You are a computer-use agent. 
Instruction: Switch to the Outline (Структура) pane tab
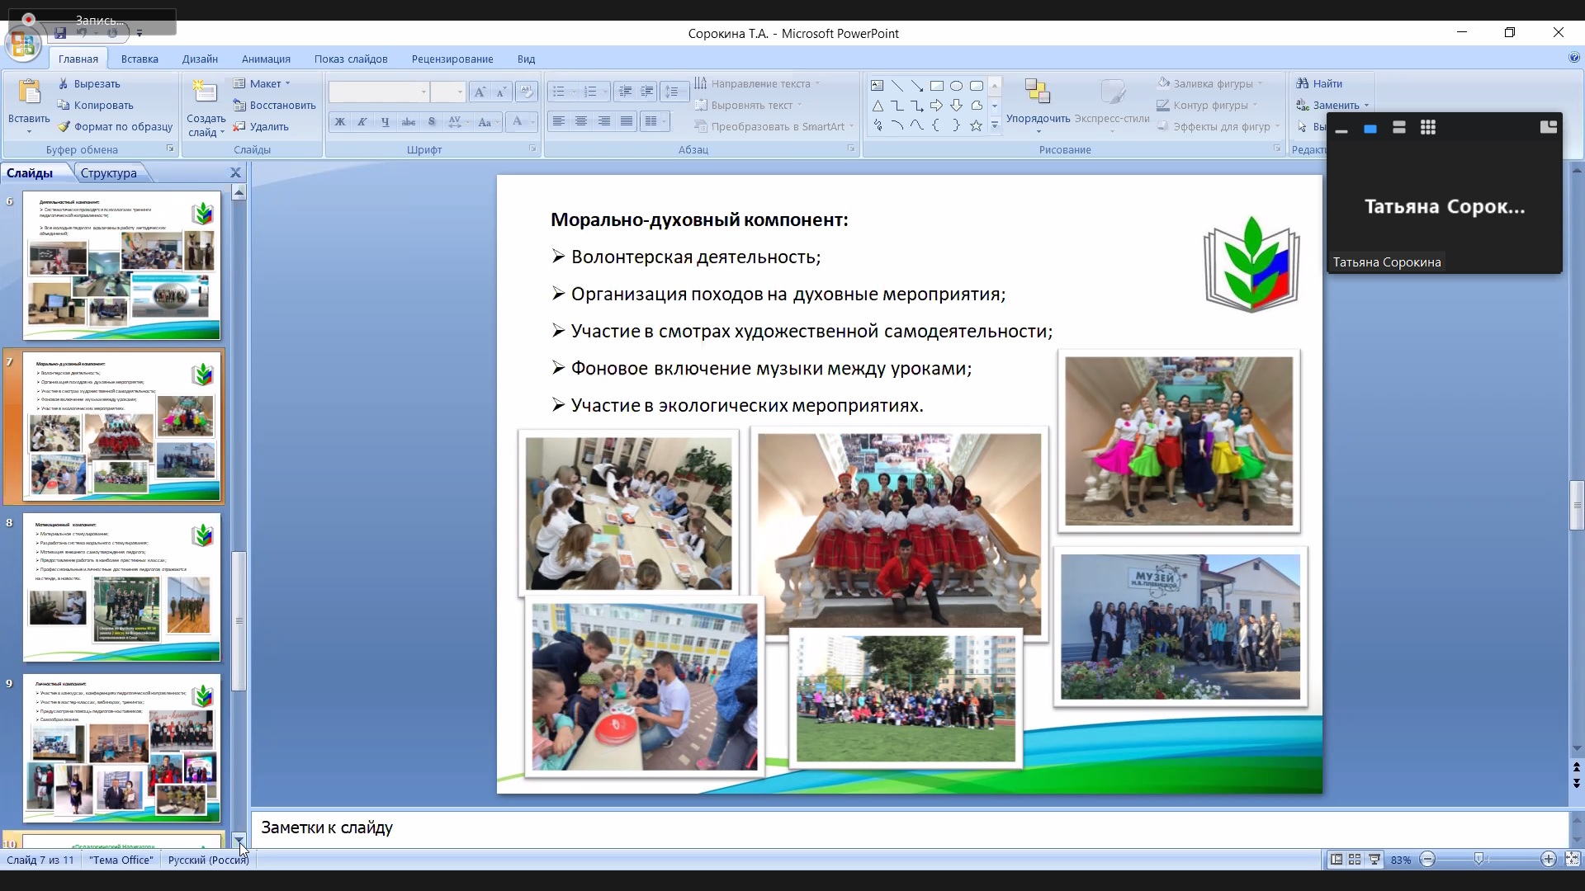click(109, 172)
